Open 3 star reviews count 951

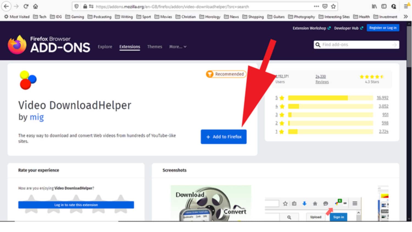tap(385, 115)
